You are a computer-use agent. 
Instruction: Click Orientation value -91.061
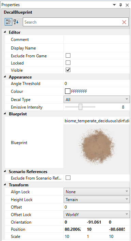pos(94,222)
